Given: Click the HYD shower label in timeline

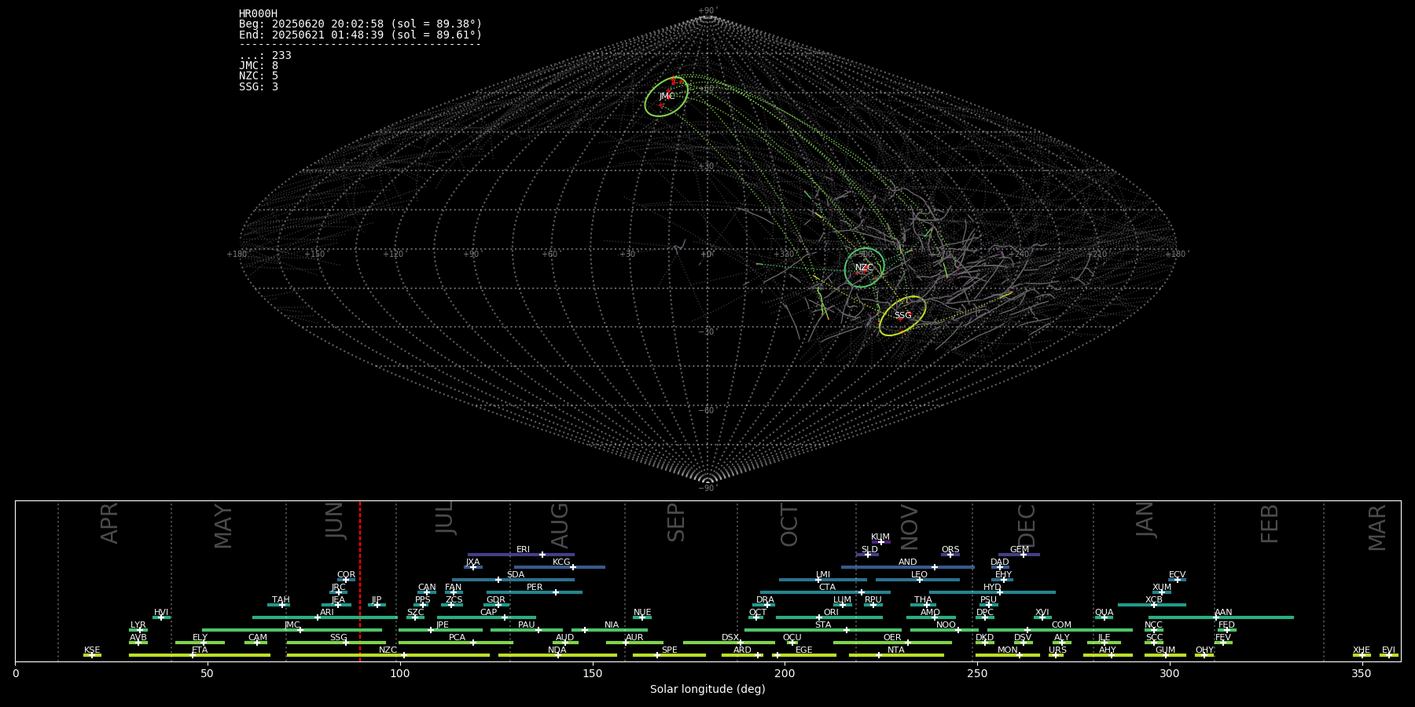Looking at the screenshot, I should (992, 588).
